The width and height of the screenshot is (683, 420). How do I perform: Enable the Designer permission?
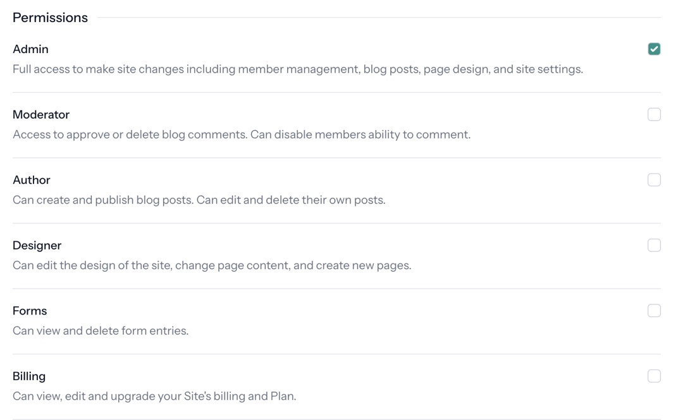(654, 245)
